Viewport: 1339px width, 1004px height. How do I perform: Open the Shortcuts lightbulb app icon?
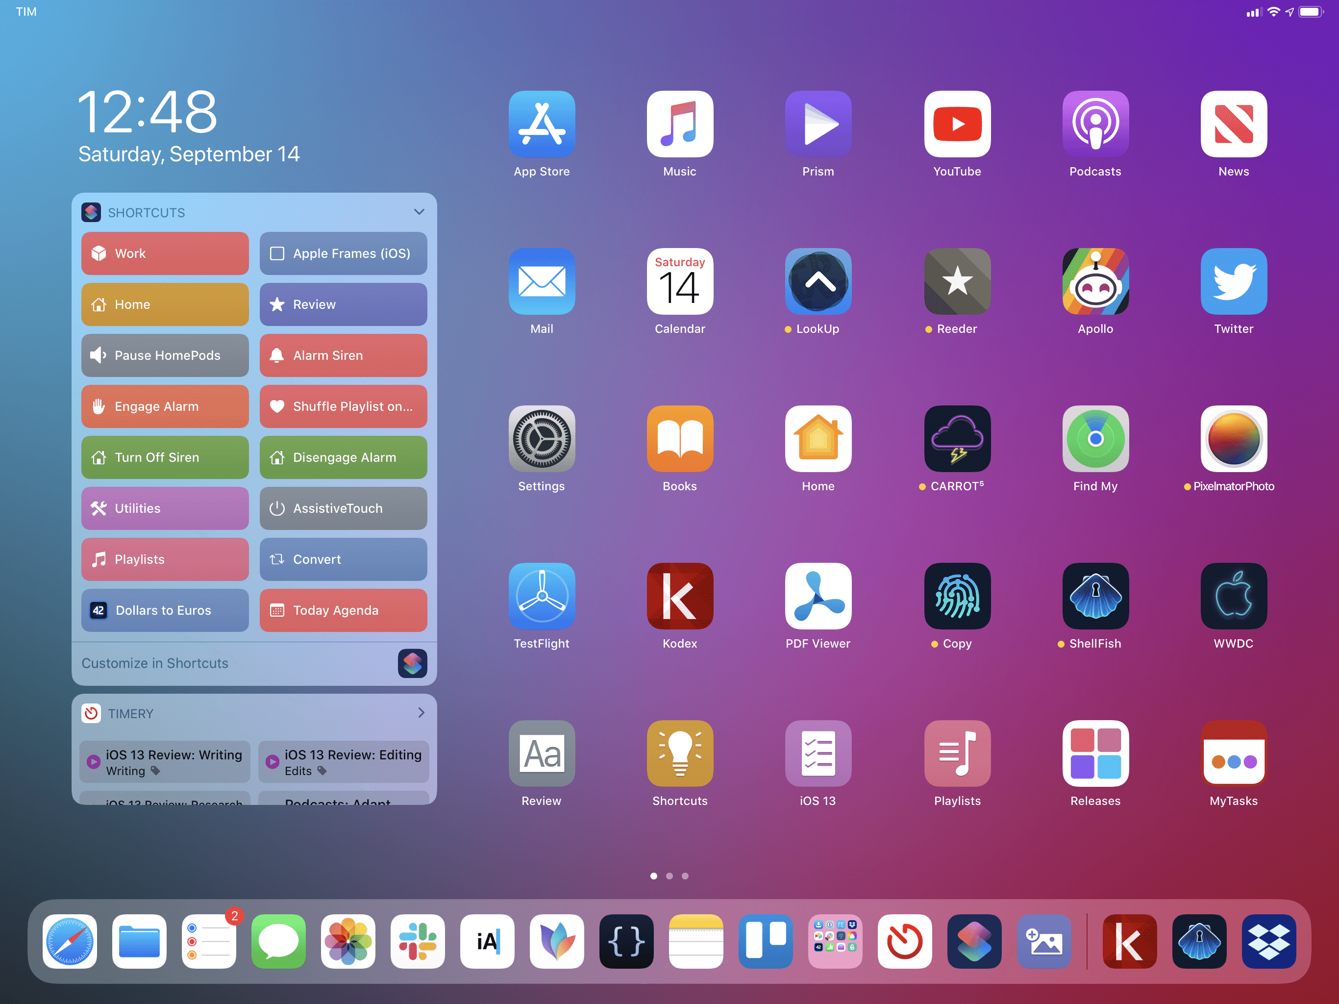[x=680, y=754]
